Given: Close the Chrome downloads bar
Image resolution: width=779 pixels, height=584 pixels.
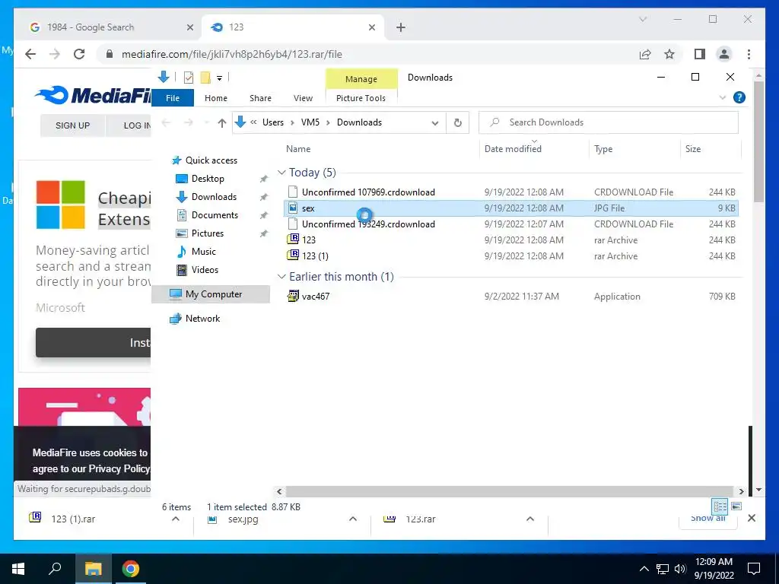Looking at the screenshot, I should pos(752,518).
